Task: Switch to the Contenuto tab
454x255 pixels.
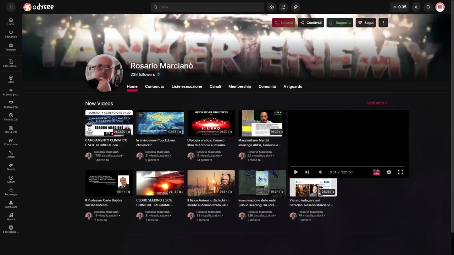Action: (x=155, y=86)
